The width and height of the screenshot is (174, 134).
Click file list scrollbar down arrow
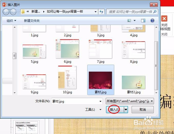(156, 93)
